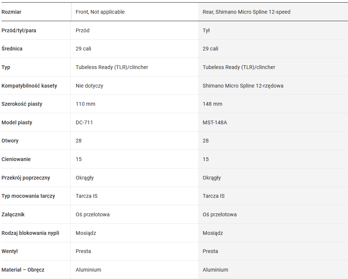Select the "Załącznik" row label
348x279 pixels.
click(13, 214)
